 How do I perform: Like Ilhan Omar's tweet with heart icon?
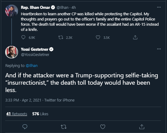pyautogui.click(x=98, y=37)
